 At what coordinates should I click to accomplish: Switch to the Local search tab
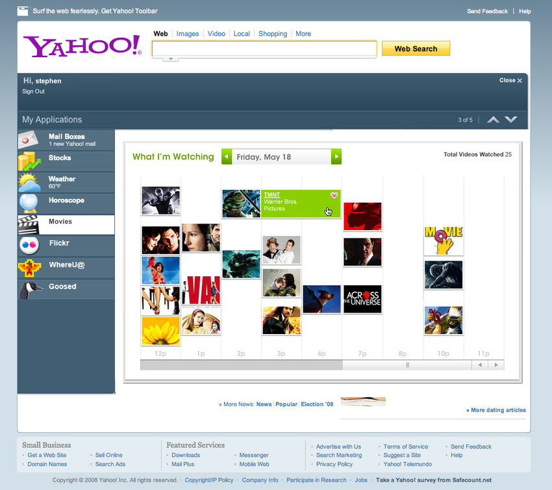click(x=242, y=34)
